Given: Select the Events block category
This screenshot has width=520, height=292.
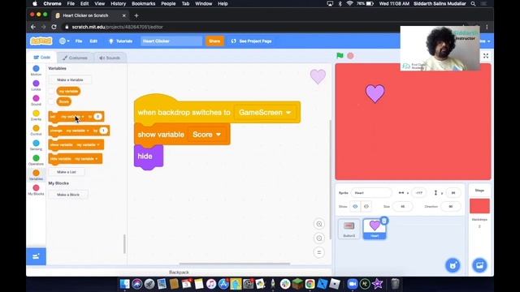Looking at the screenshot, I should click(36, 115).
